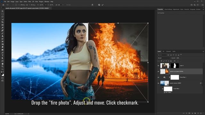Cancel the transform with the circle-slash button
This screenshot has height=115, width=205.
click(99, 5)
